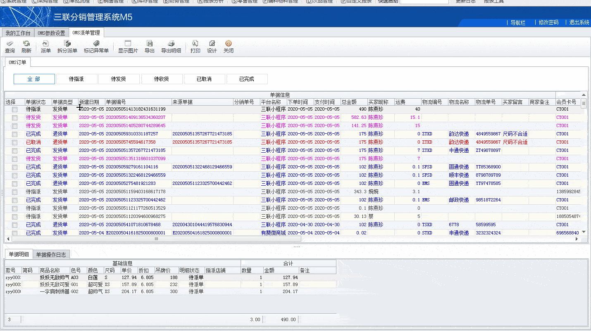Tick checkbox for order 20200505140913653436O207
This screenshot has width=591, height=331.
(x=15, y=118)
